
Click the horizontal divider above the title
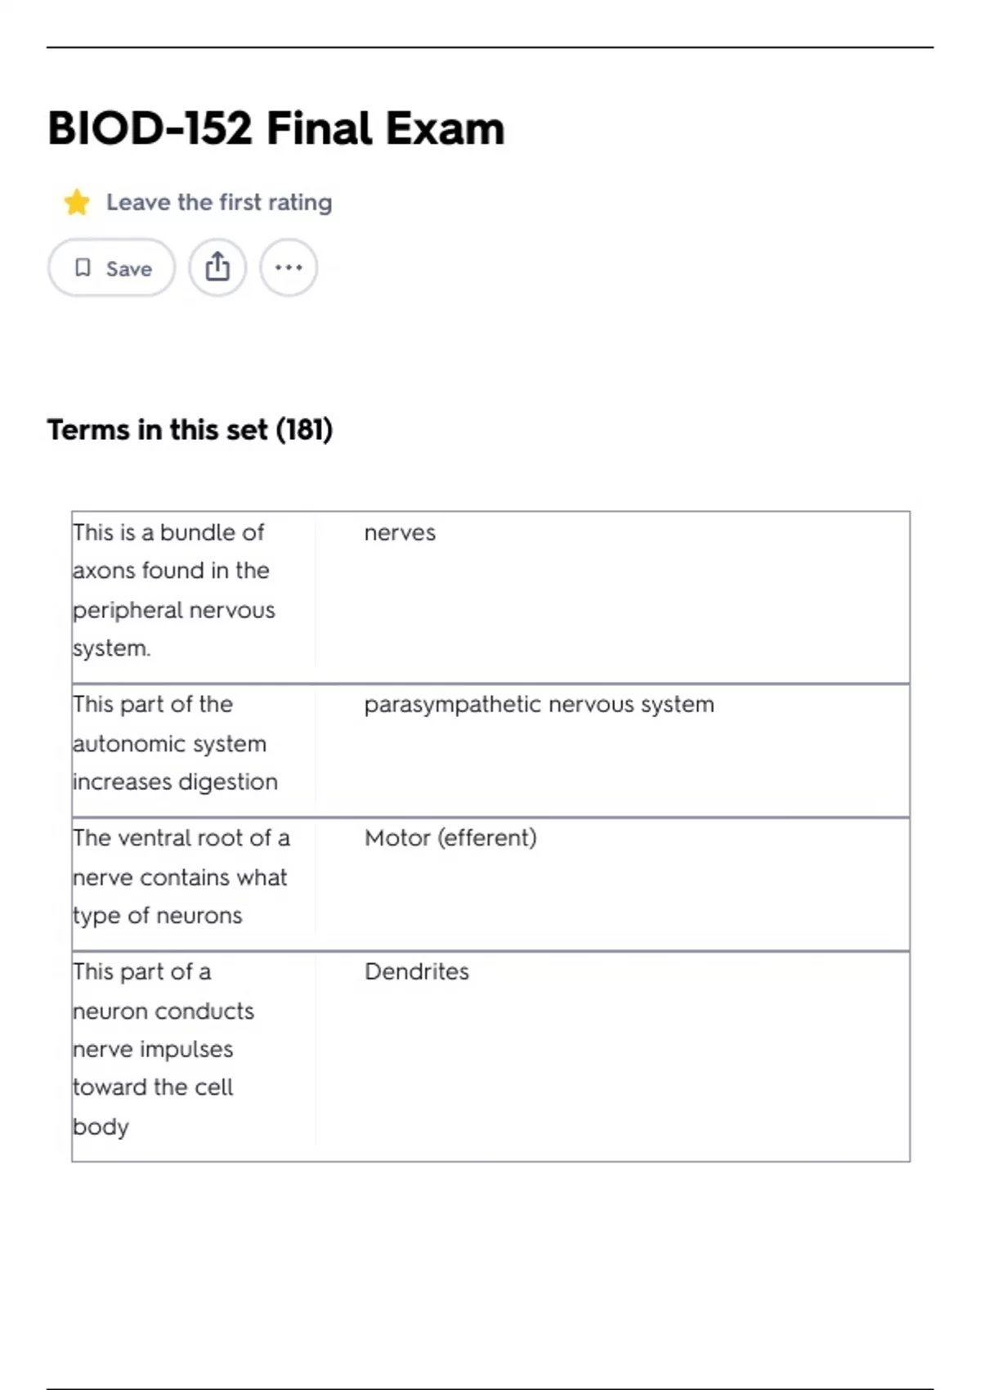pos(490,47)
